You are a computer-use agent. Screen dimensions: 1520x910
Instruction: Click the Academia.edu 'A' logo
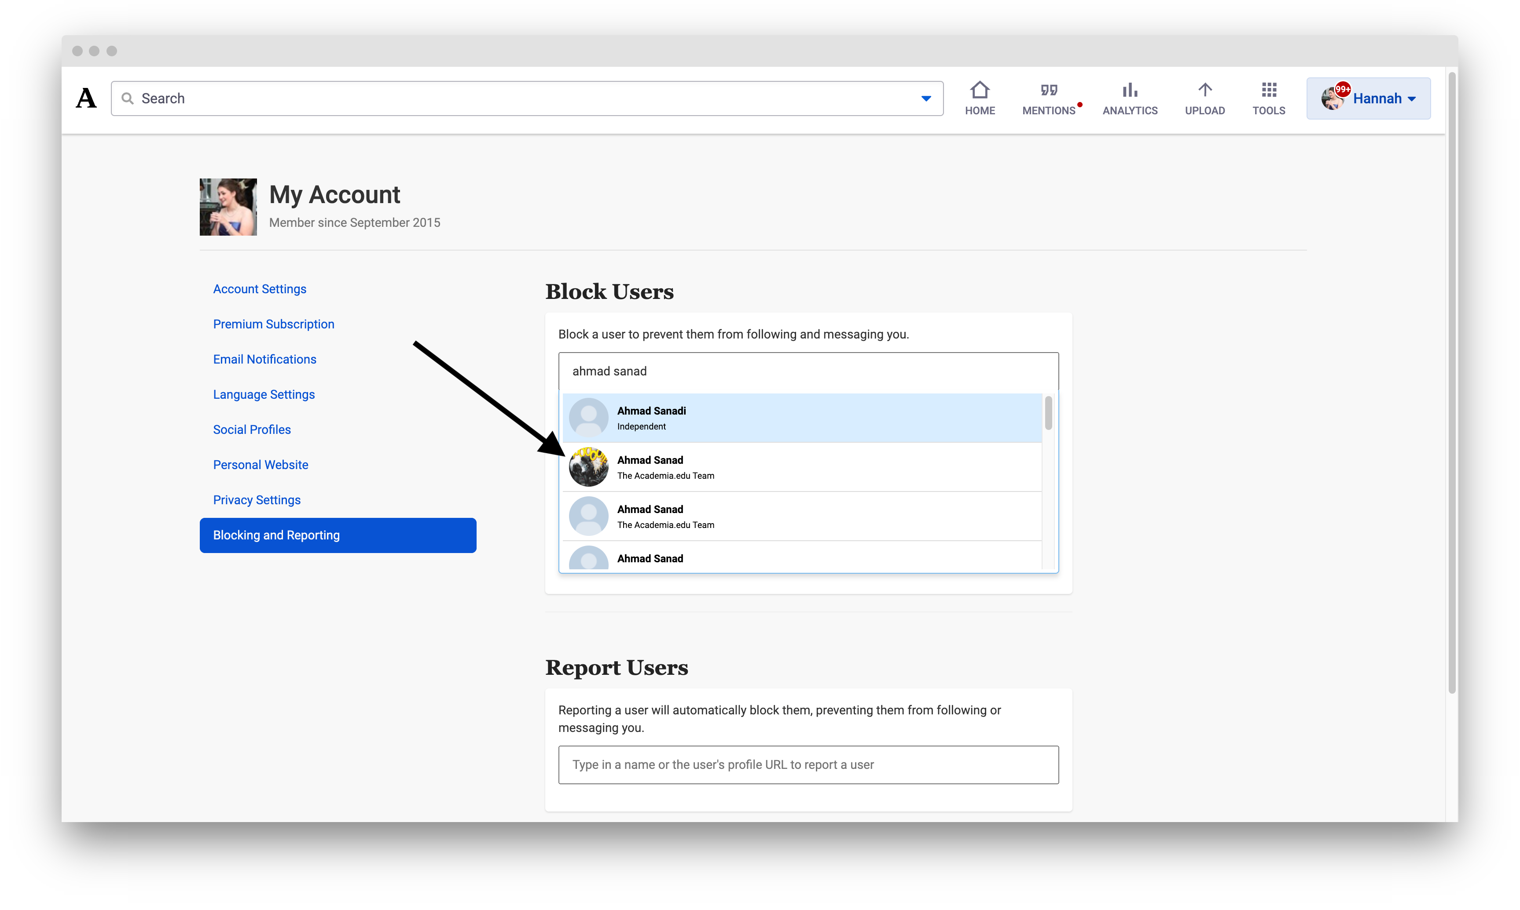click(85, 98)
